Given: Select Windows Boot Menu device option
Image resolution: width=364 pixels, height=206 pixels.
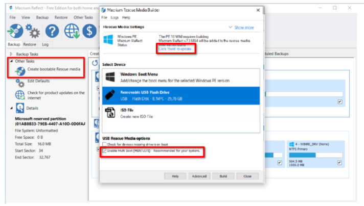Looking at the screenshot, I should [181, 78].
